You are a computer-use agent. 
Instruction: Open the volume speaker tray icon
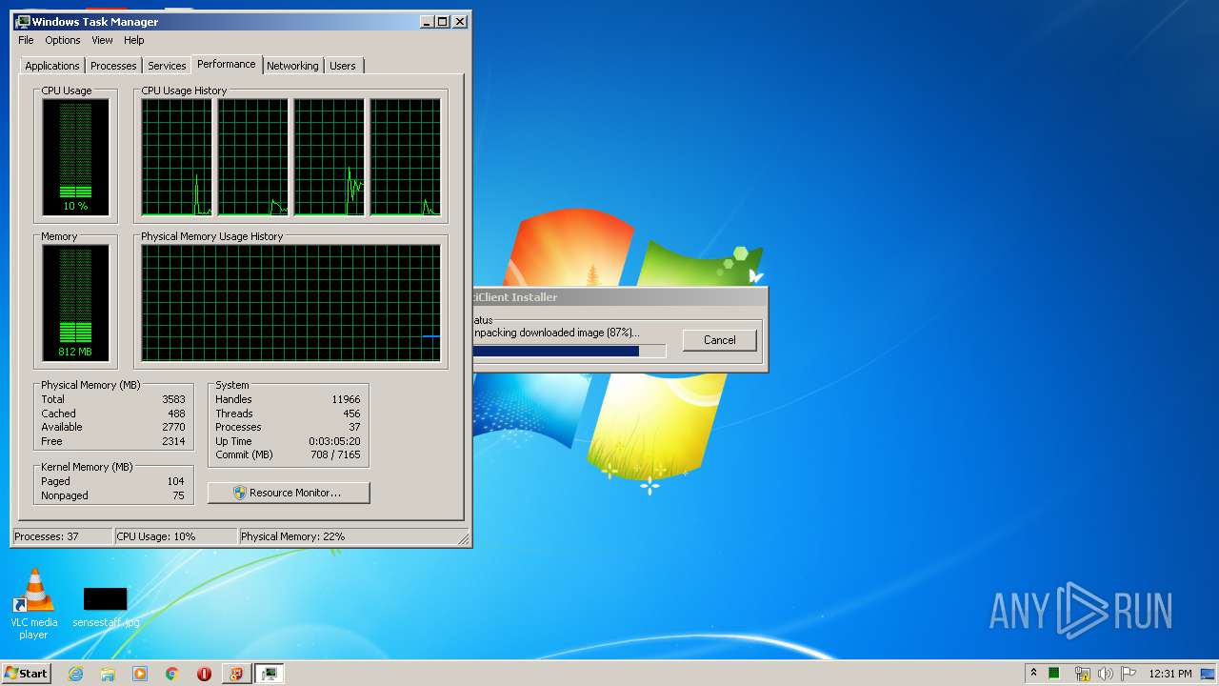1105,674
